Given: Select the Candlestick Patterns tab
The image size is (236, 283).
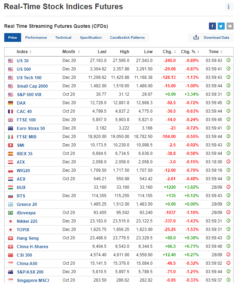Looking at the screenshot, I should 127,38.
